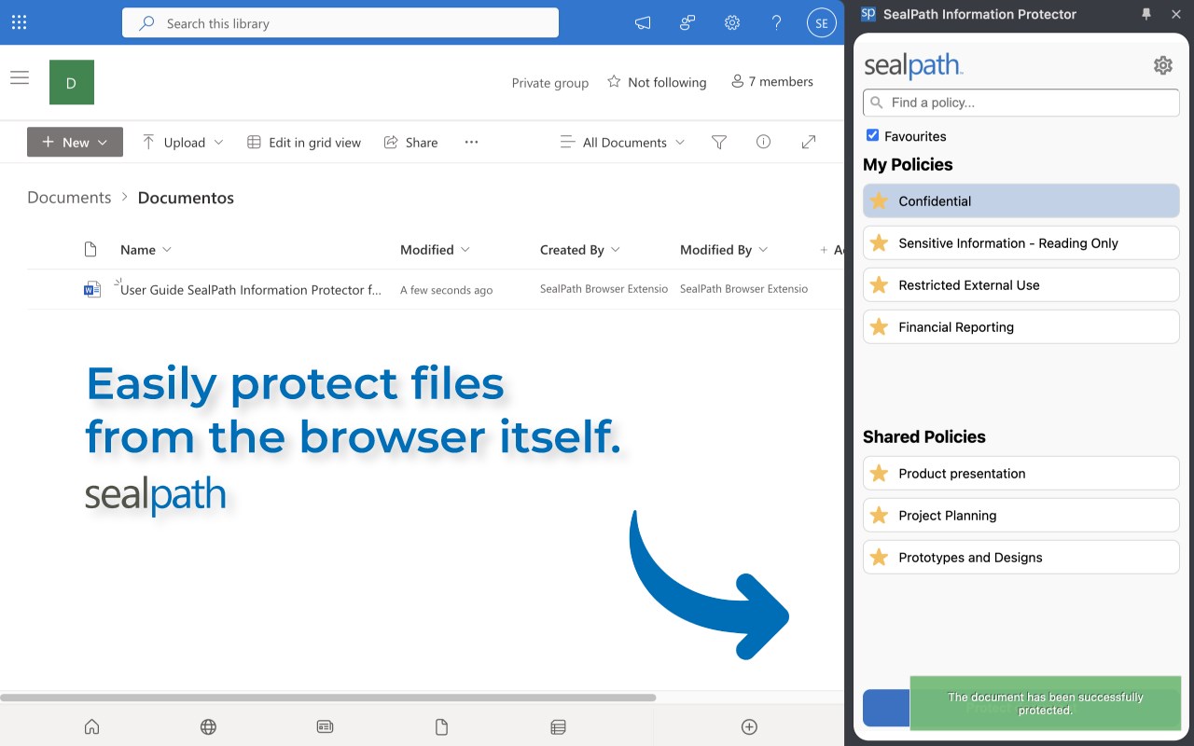Viewport: 1194px width, 746px height.
Task: Toggle the star for Sensitive Information policy
Action: click(x=879, y=242)
